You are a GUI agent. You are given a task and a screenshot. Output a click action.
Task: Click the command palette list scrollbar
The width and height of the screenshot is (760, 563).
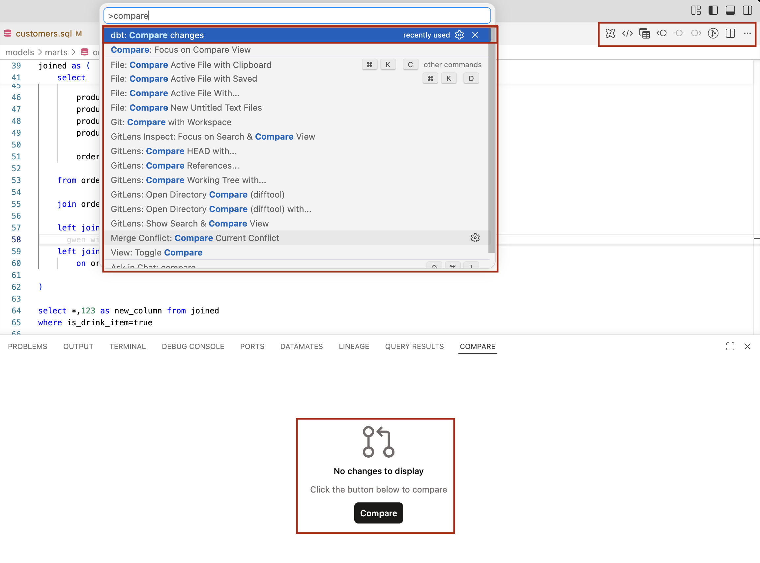point(491,143)
